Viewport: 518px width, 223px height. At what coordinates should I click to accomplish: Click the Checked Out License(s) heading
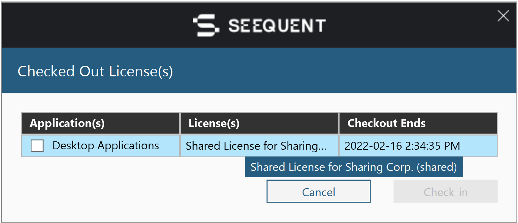[x=95, y=71]
